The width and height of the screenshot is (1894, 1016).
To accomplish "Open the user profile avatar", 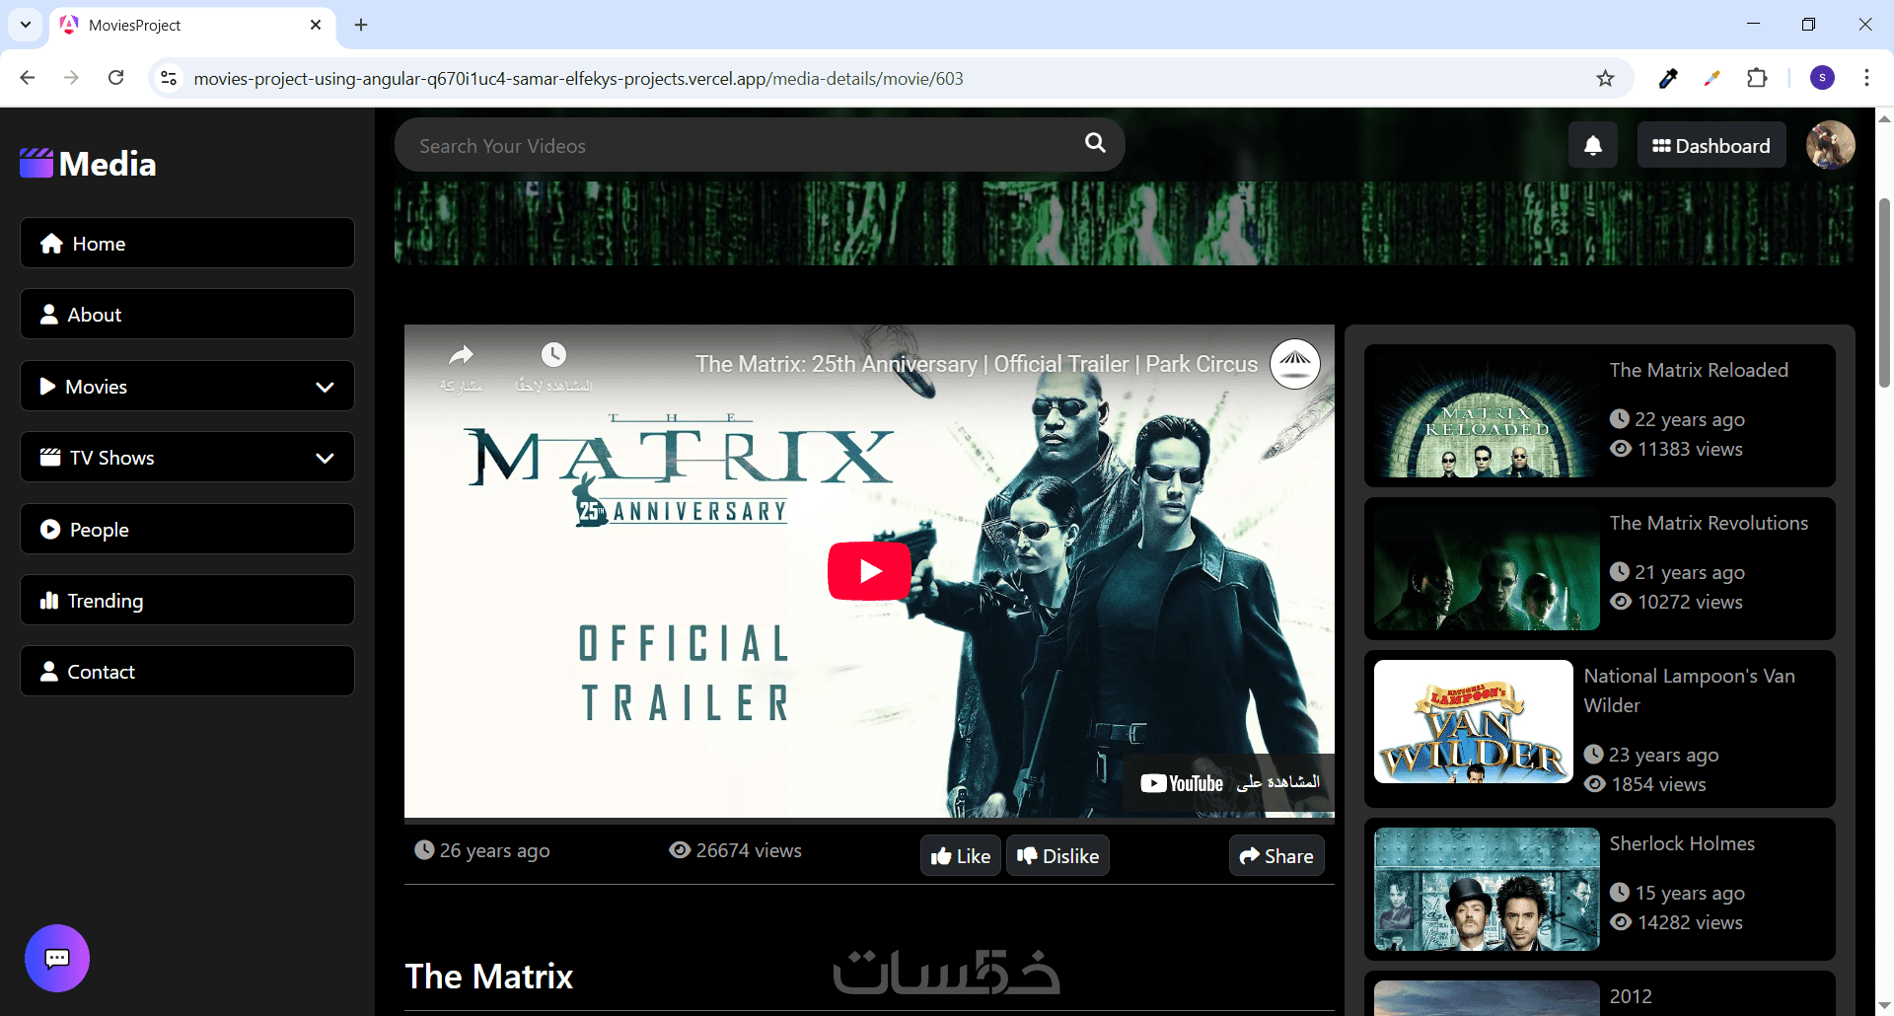I will click(x=1830, y=145).
